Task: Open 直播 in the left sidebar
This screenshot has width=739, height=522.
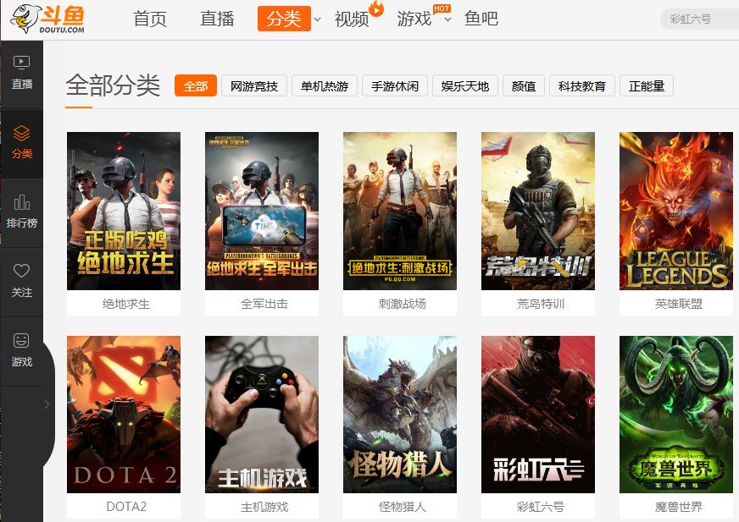Action: coord(22,73)
